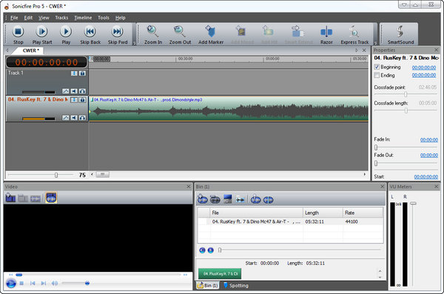The height and width of the screenshot is (294, 444).
Task: Show Track 1 volume envelope
Action: coord(66,91)
